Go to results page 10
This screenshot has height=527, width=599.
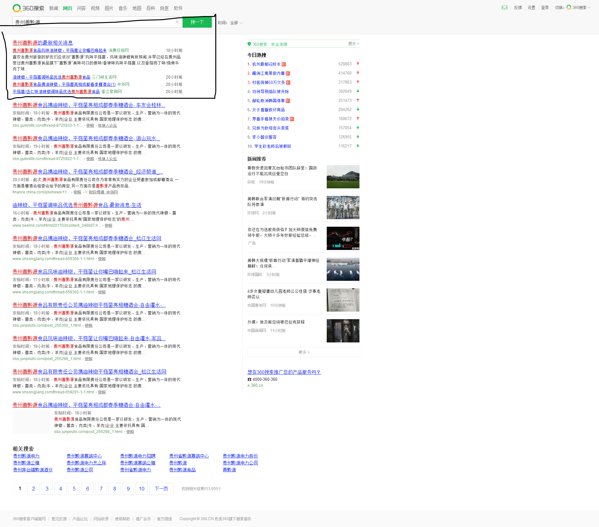(142, 489)
